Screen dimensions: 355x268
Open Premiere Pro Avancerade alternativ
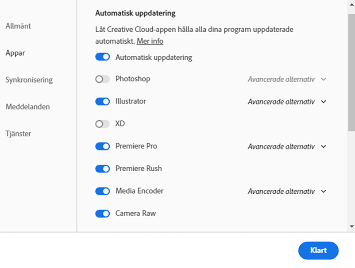click(x=324, y=146)
